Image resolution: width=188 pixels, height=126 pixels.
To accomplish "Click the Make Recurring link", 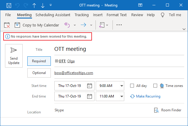I will point(145,96).
